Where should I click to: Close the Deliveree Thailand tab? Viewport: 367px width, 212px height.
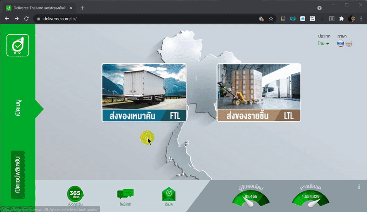coord(71,8)
